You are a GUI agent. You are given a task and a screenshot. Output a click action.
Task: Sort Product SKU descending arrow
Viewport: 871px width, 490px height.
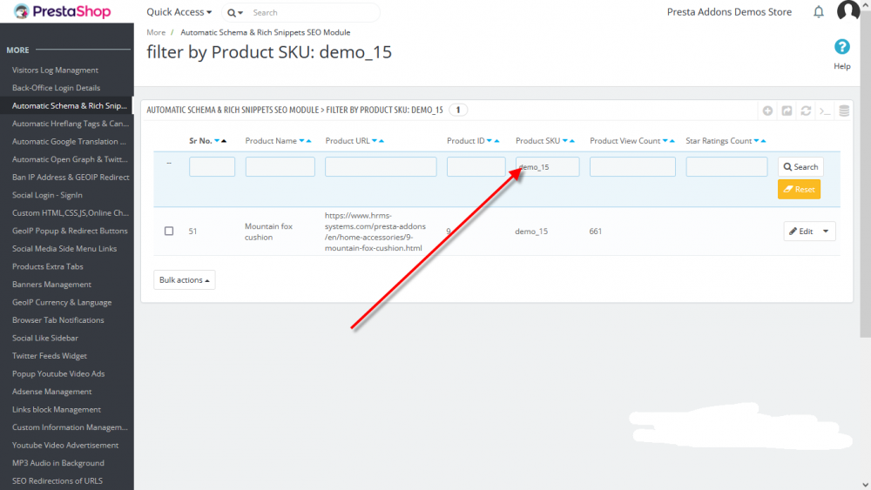565,141
